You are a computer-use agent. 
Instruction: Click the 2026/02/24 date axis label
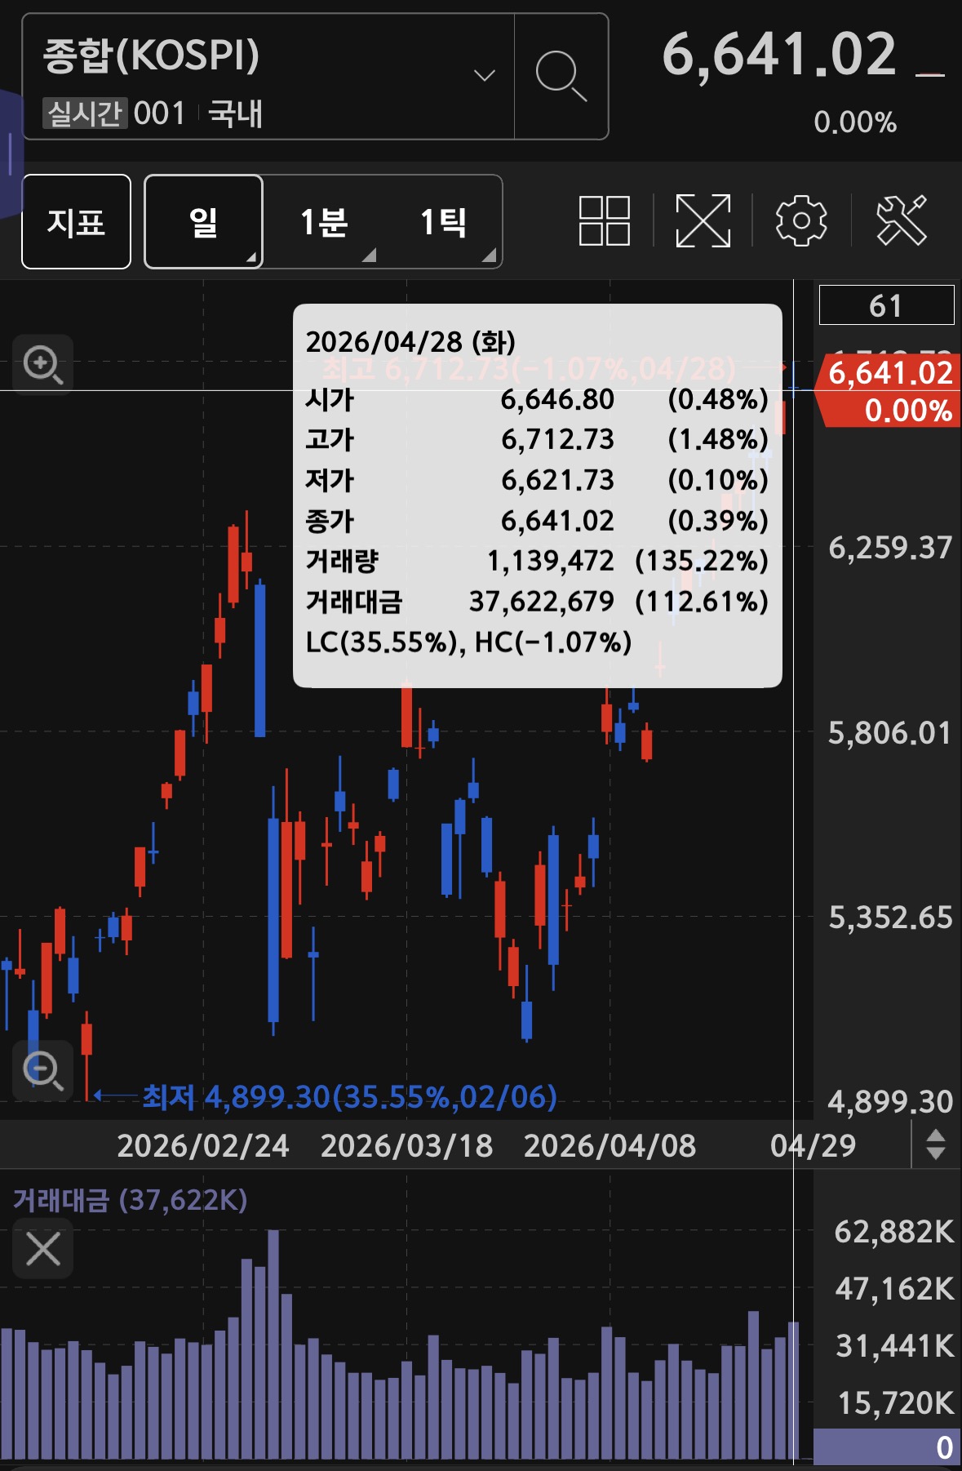203,1145
